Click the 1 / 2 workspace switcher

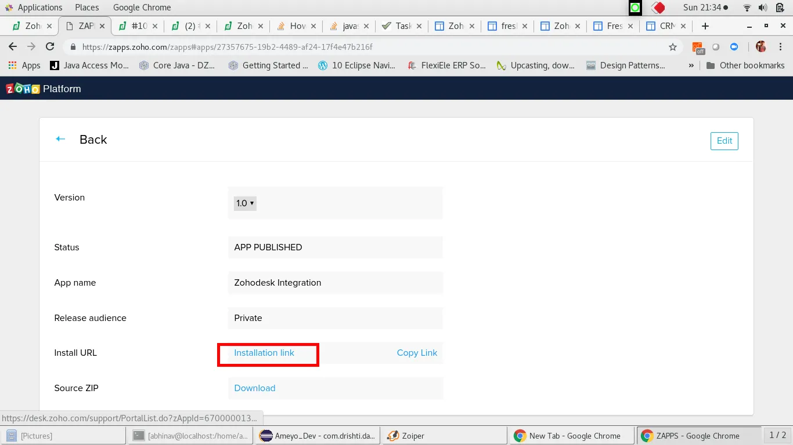point(777,435)
